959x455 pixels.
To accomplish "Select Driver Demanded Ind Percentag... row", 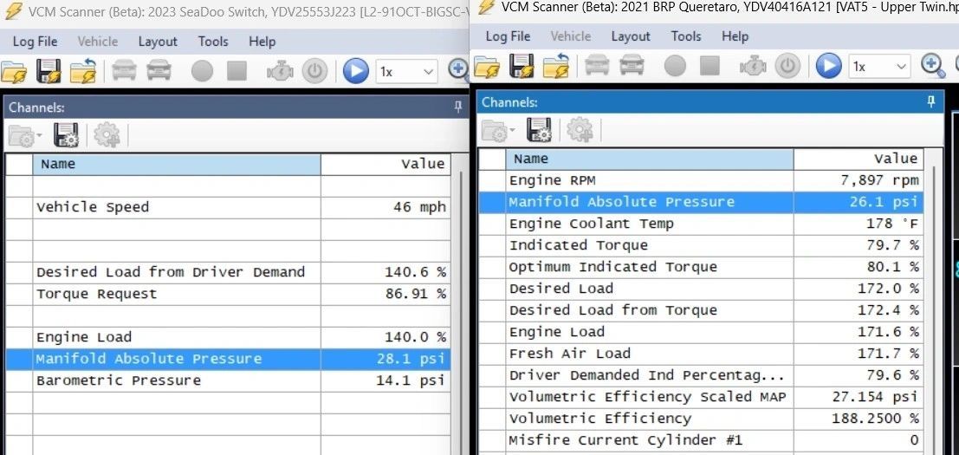I will [701, 375].
